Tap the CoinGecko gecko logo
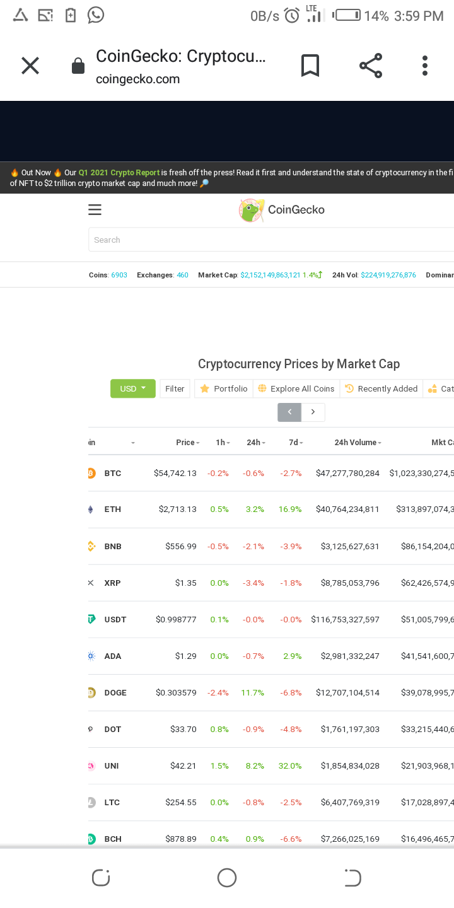 [x=252, y=210]
